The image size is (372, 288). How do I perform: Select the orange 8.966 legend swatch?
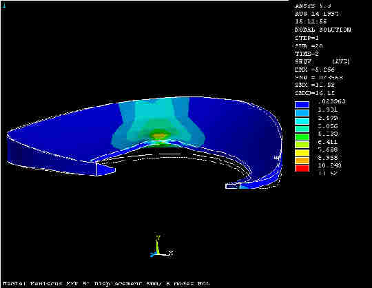[302, 161]
